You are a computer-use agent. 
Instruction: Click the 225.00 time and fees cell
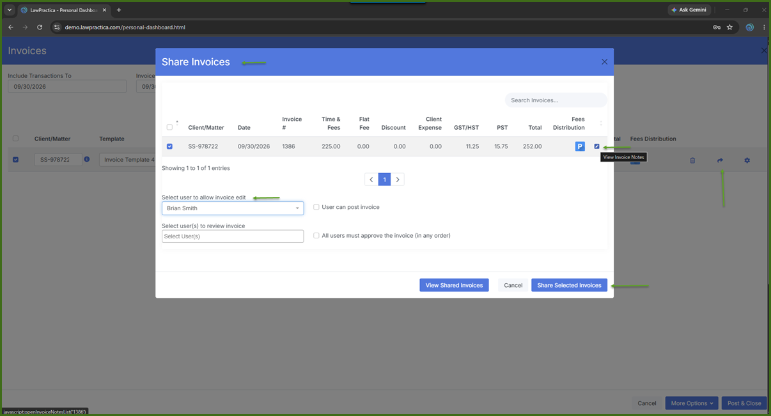coord(331,146)
